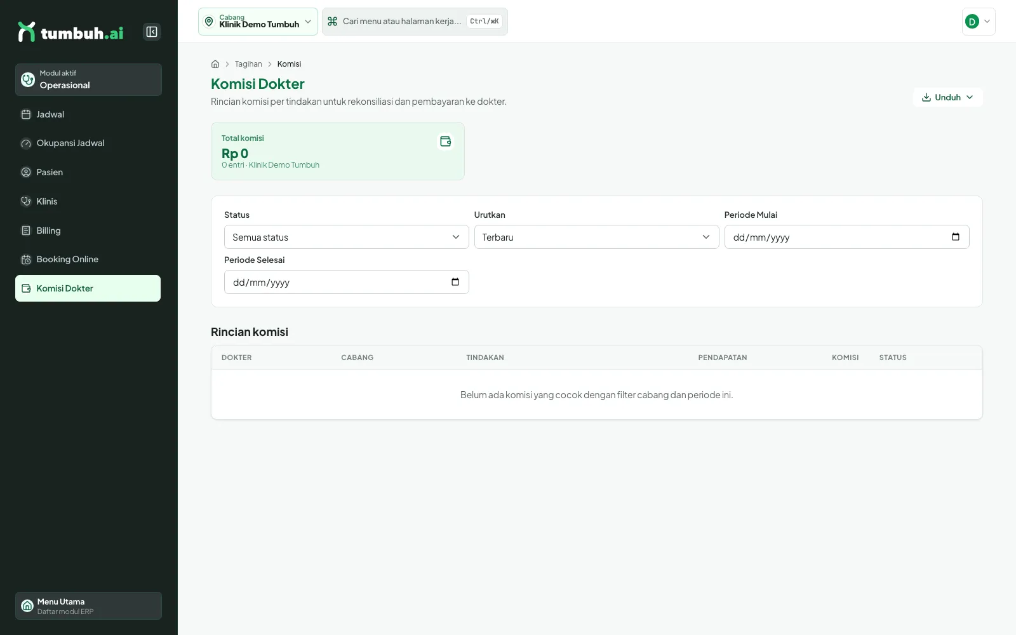1016x635 pixels.
Task: Navigate to Booking Online
Action: (x=88, y=259)
